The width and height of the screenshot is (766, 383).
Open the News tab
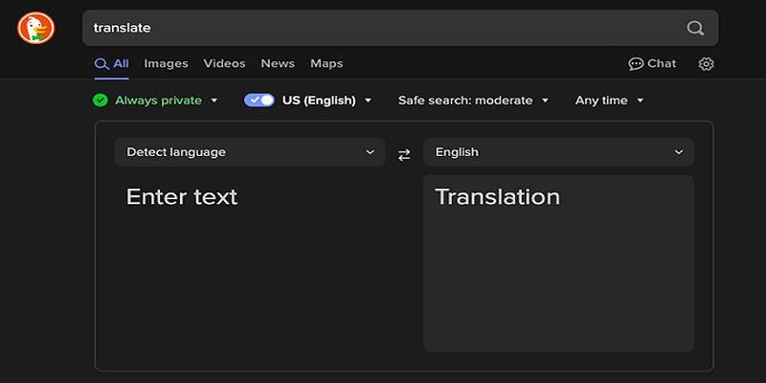278,64
